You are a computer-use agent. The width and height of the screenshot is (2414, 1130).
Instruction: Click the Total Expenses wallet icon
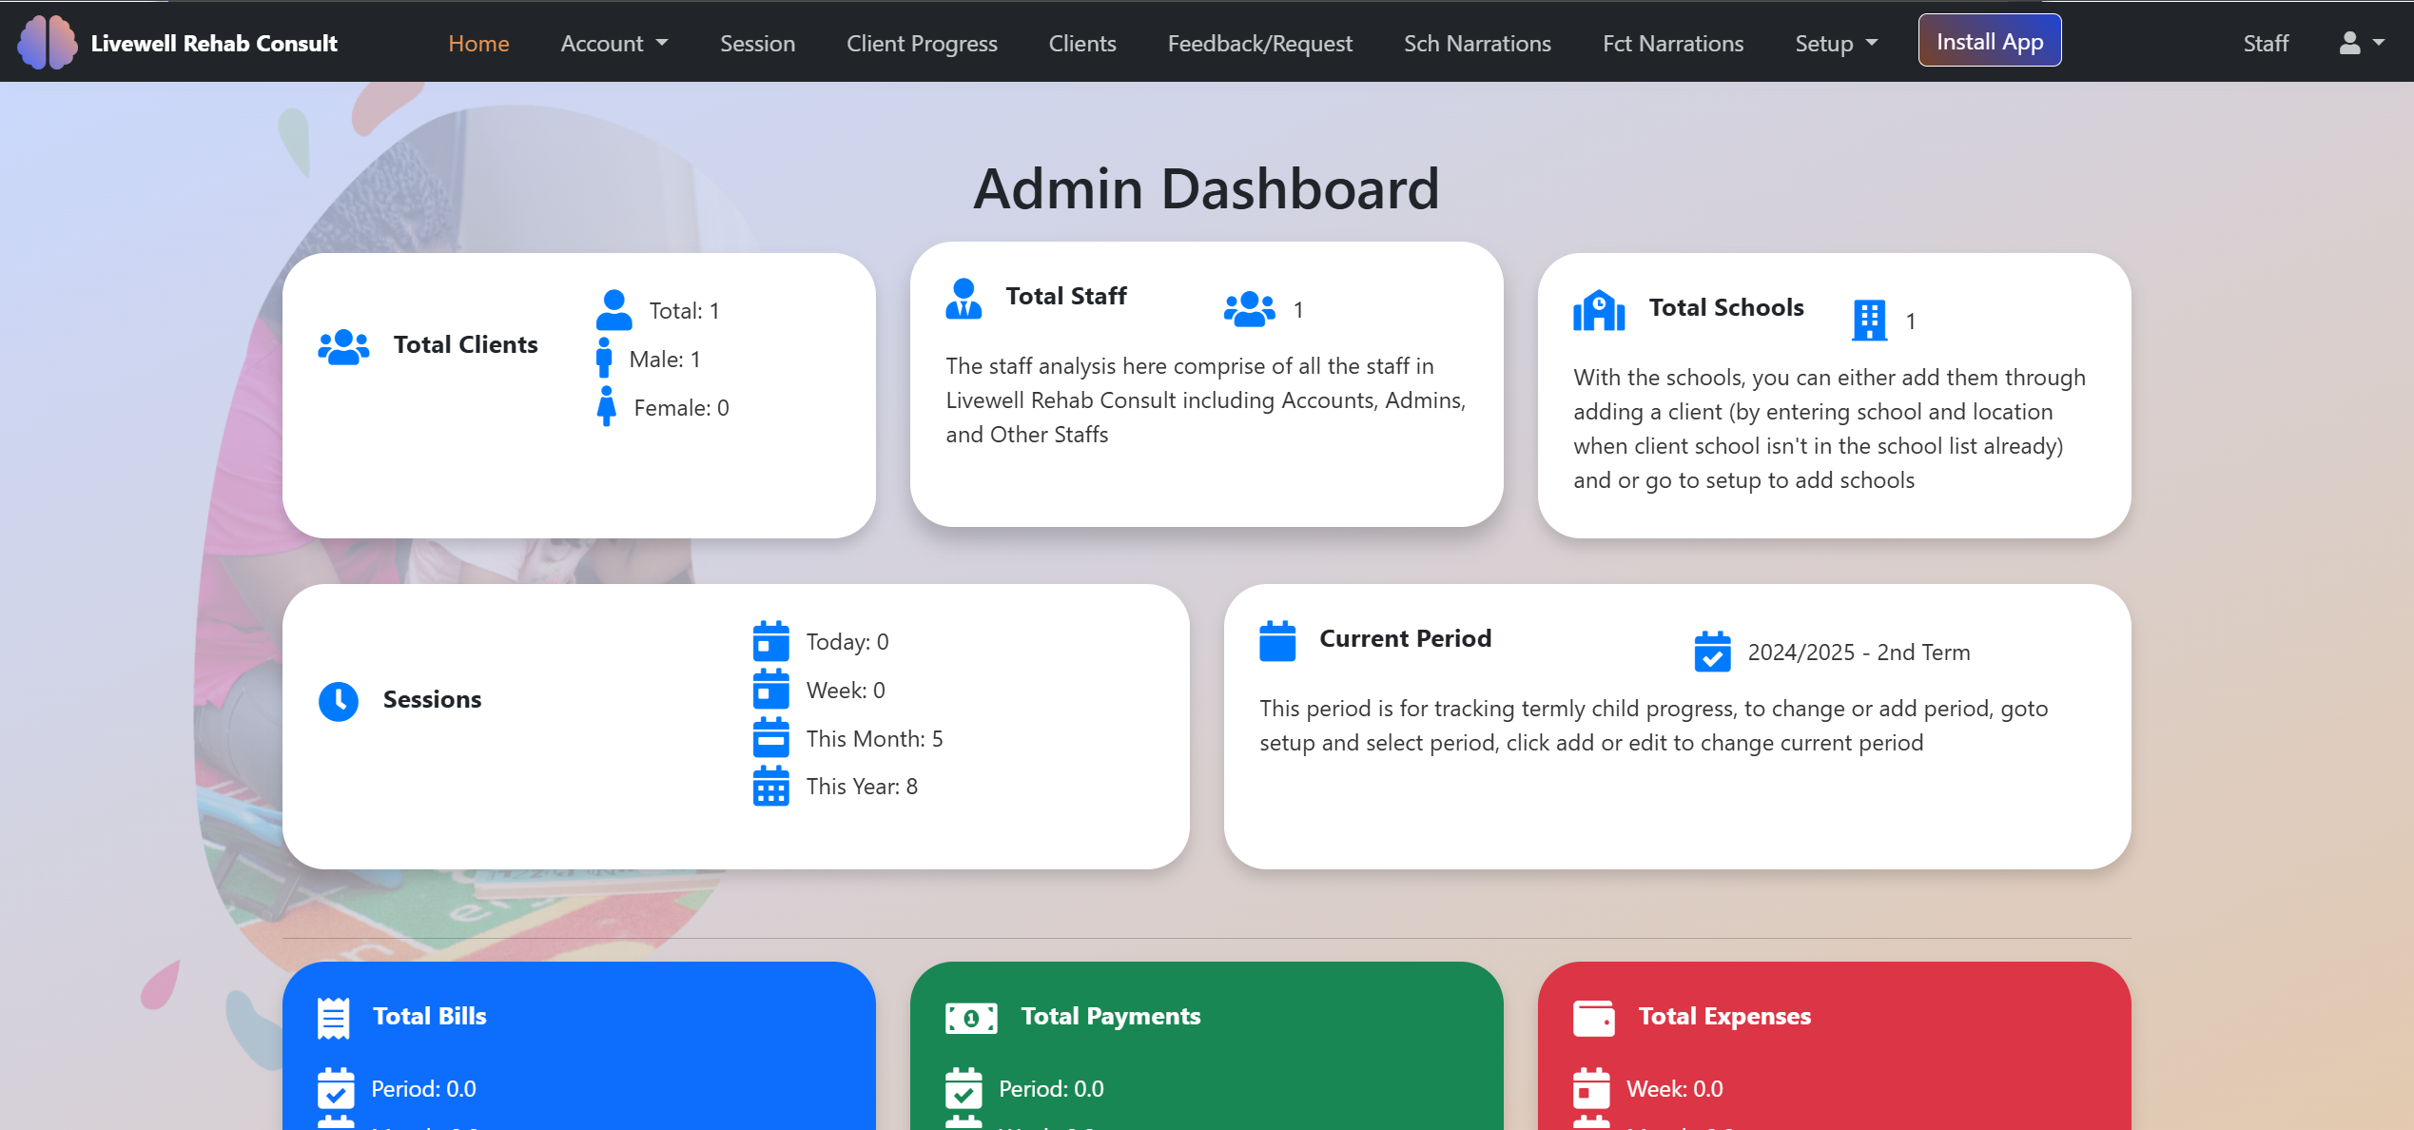pyautogui.click(x=1593, y=1018)
